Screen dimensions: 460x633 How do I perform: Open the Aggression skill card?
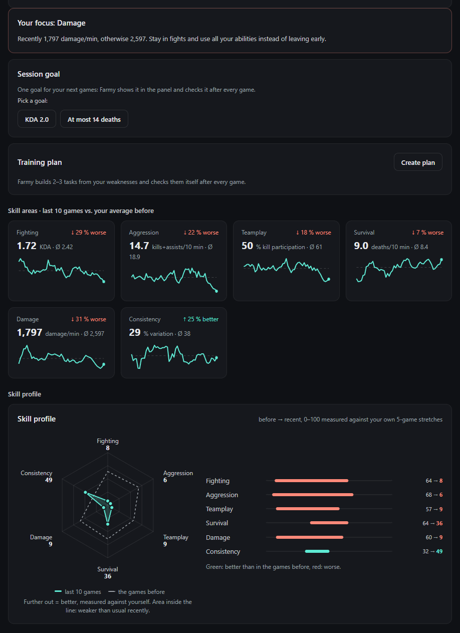coord(174,261)
